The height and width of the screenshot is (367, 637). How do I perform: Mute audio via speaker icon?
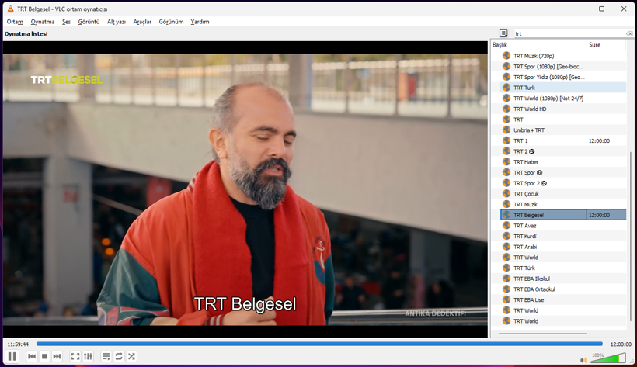tap(583, 360)
